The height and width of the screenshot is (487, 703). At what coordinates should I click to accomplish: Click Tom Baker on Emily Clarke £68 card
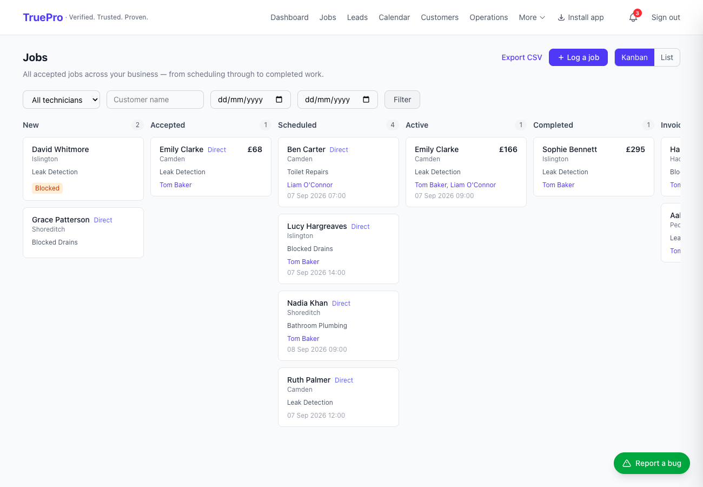tap(176, 185)
